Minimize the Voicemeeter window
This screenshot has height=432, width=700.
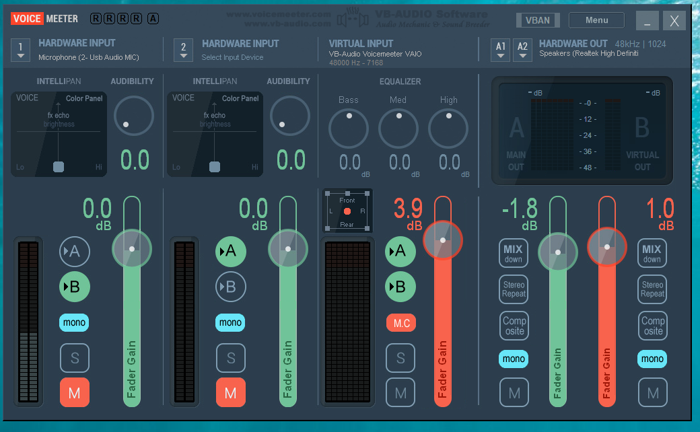click(647, 21)
